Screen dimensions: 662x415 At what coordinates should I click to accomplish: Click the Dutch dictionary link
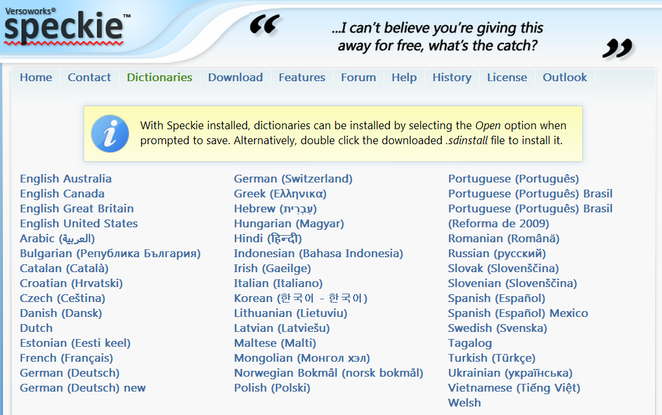[36, 329]
